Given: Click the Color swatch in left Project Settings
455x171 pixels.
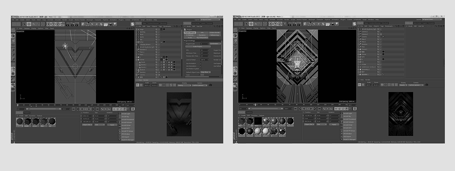Looking at the screenshot, I should click(202, 75).
